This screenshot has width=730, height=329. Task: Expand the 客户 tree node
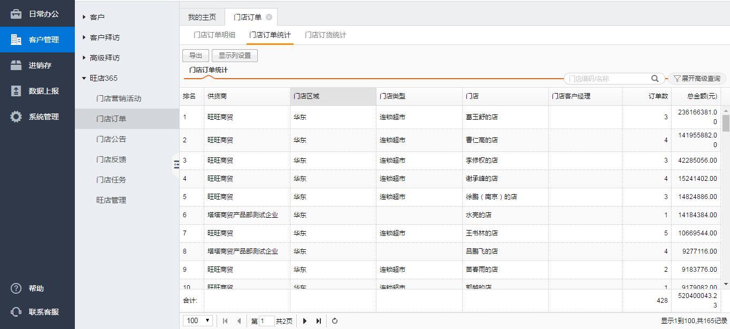(x=84, y=17)
